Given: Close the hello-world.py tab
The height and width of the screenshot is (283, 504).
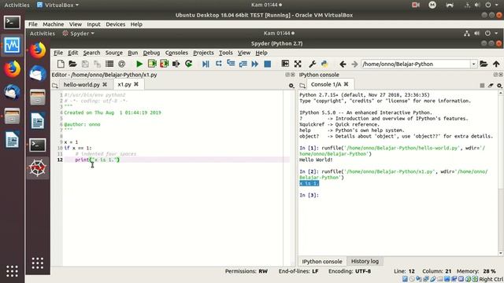Looking at the screenshot, I should coord(105,85).
